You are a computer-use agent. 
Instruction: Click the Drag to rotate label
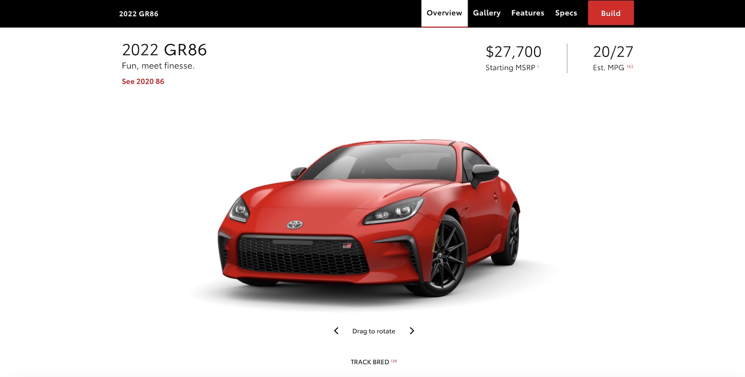pos(374,331)
